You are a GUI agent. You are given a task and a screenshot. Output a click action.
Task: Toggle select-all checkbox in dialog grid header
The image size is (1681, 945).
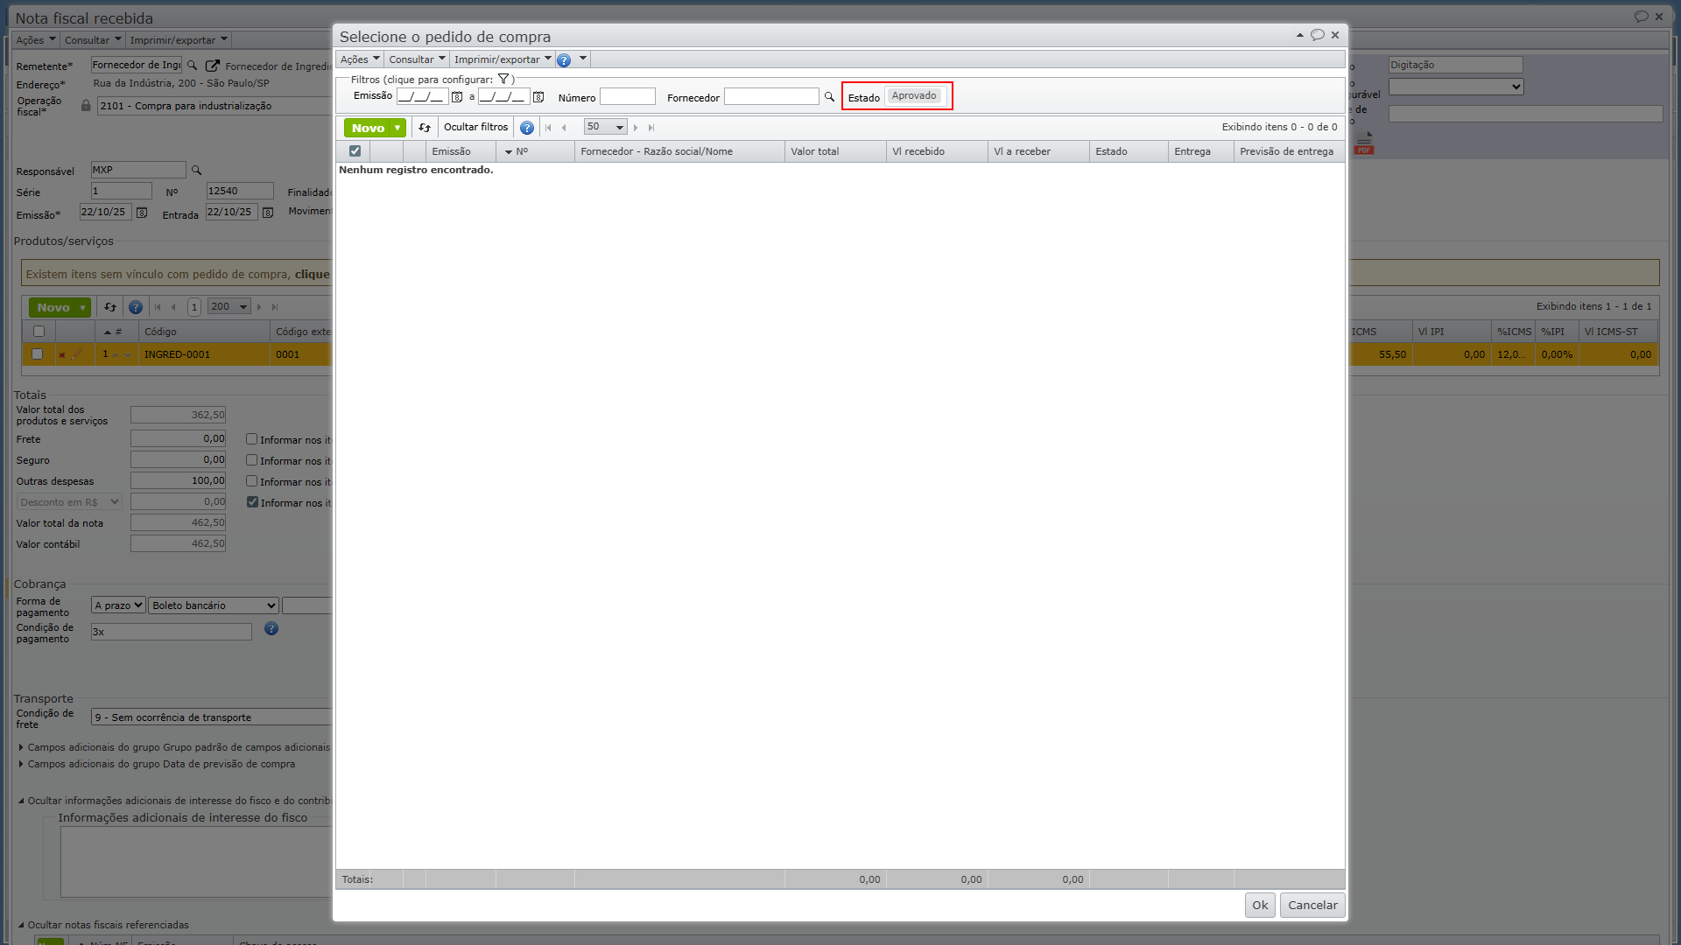pyautogui.click(x=355, y=151)
